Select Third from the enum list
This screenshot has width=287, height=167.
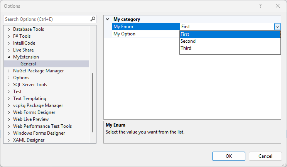coord(186,48)
